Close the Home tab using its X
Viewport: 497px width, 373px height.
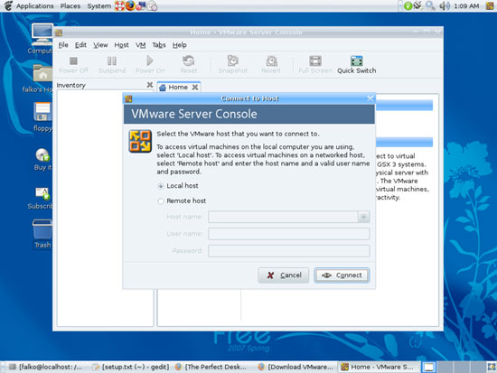point(195,87)
